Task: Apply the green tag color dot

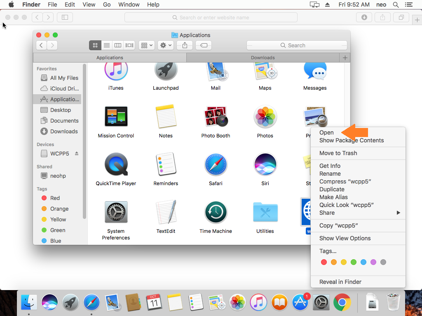Action: [354, 262]
